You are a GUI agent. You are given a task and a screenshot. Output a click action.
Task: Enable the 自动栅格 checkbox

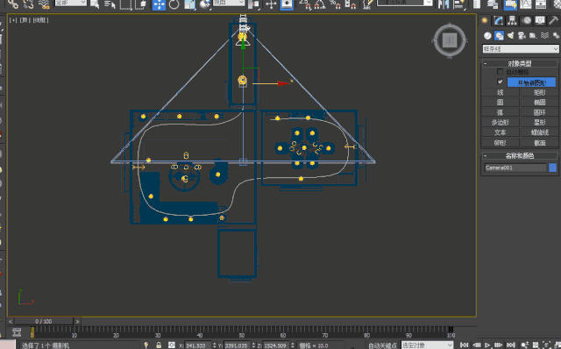[501, 72]
